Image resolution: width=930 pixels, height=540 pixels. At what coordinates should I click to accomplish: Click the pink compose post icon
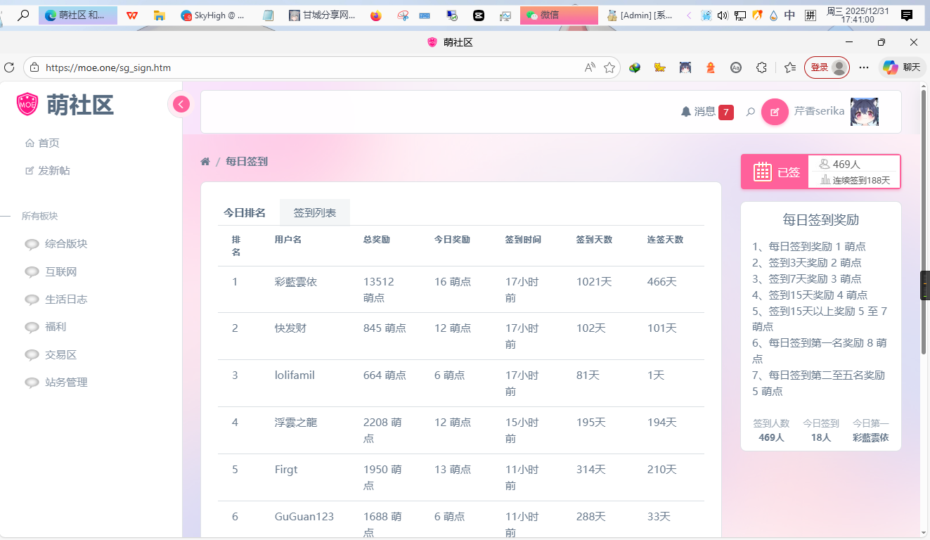[775, 112]
